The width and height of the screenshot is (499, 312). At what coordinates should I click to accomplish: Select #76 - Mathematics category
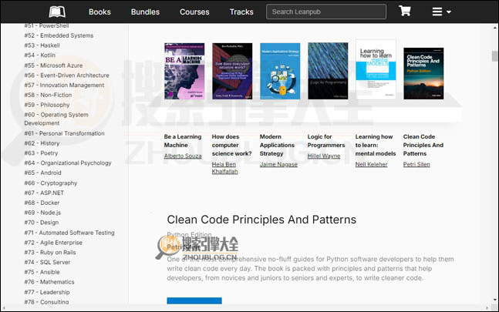coord(49,282)
